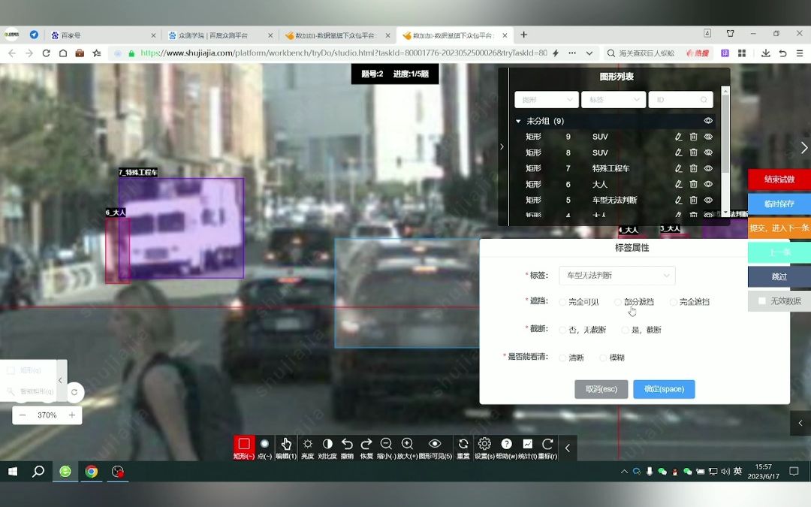Image resolution: width=811 pixels, height=507 pixels.
Task: Open the 图形 filter dropdown in 图形列表
Action: [x=546, y=99]
